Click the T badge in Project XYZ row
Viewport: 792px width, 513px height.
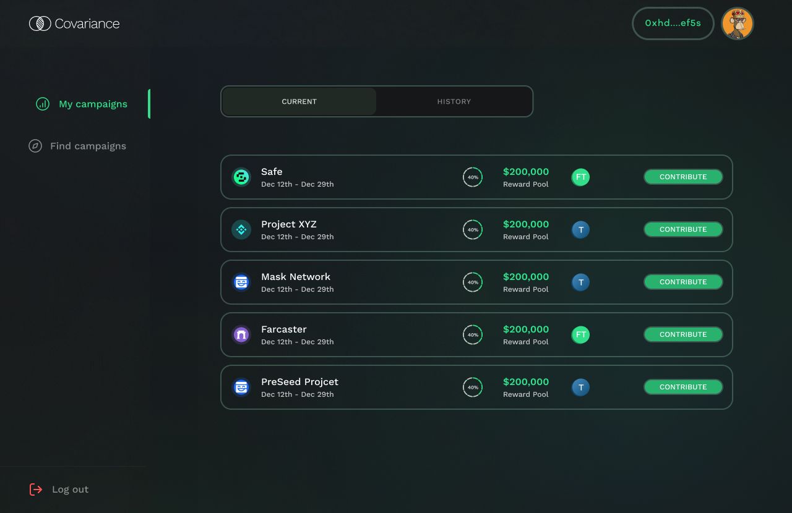pyautogui.click(x=580, y=229)
